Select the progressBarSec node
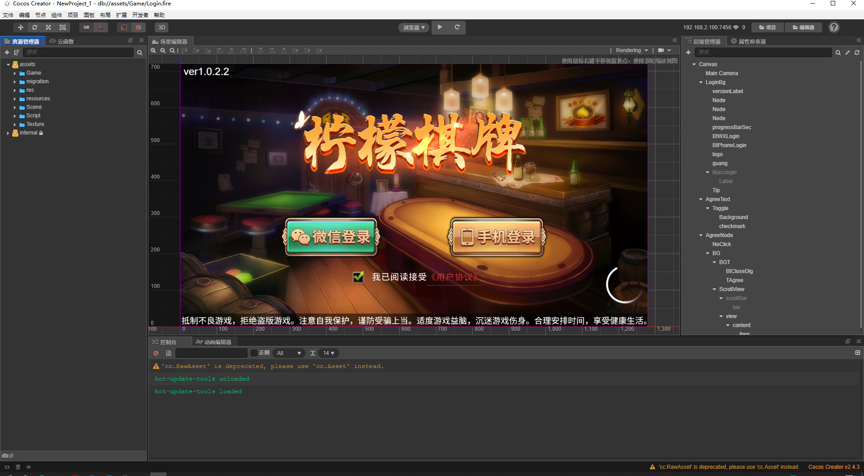864x476 pixels. 732,127
